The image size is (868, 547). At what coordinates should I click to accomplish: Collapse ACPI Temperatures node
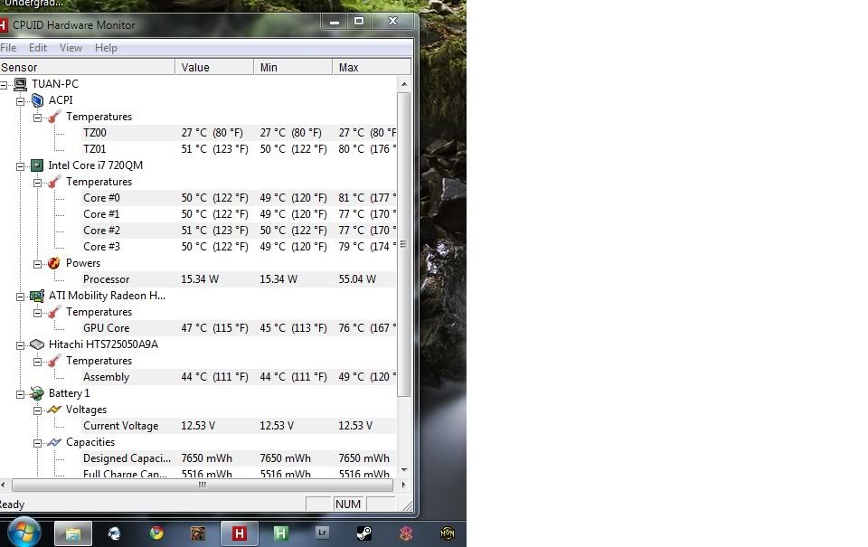point(37,118)
